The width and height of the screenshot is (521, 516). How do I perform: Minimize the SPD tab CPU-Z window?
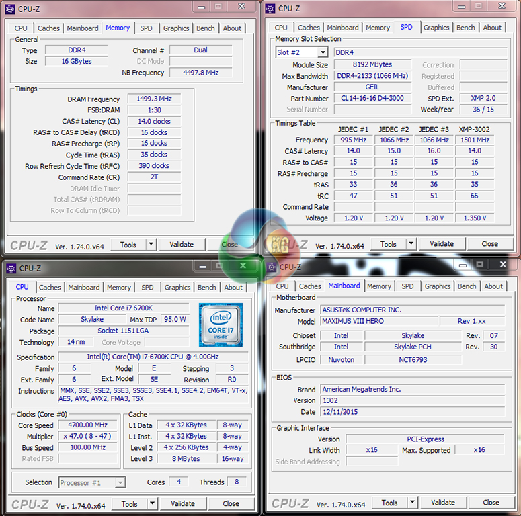click(462, 7)
